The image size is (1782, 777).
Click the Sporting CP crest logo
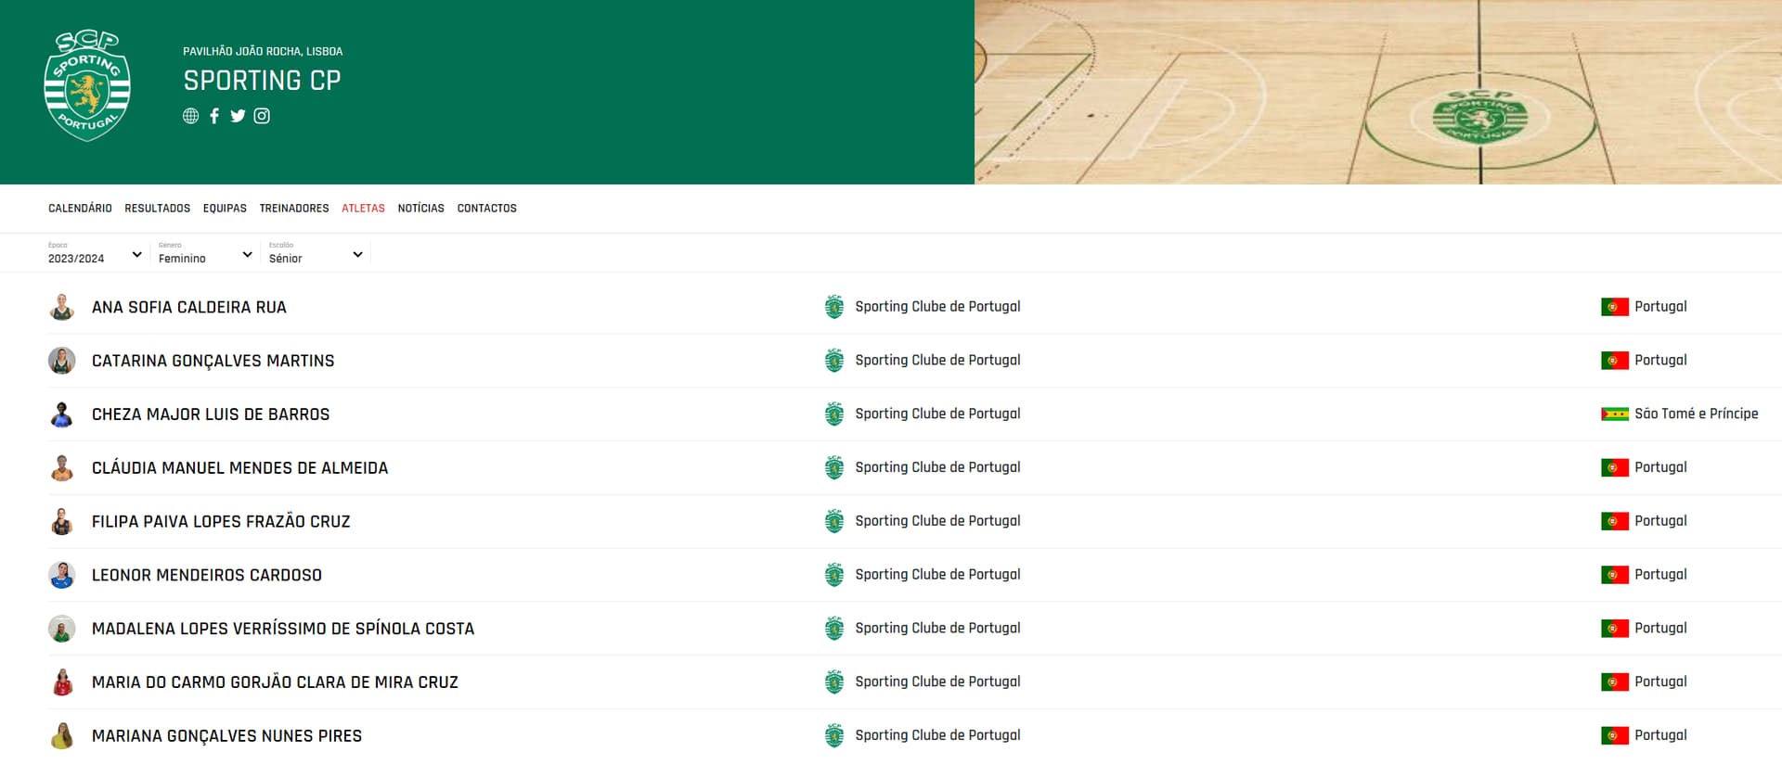(87, 86)
